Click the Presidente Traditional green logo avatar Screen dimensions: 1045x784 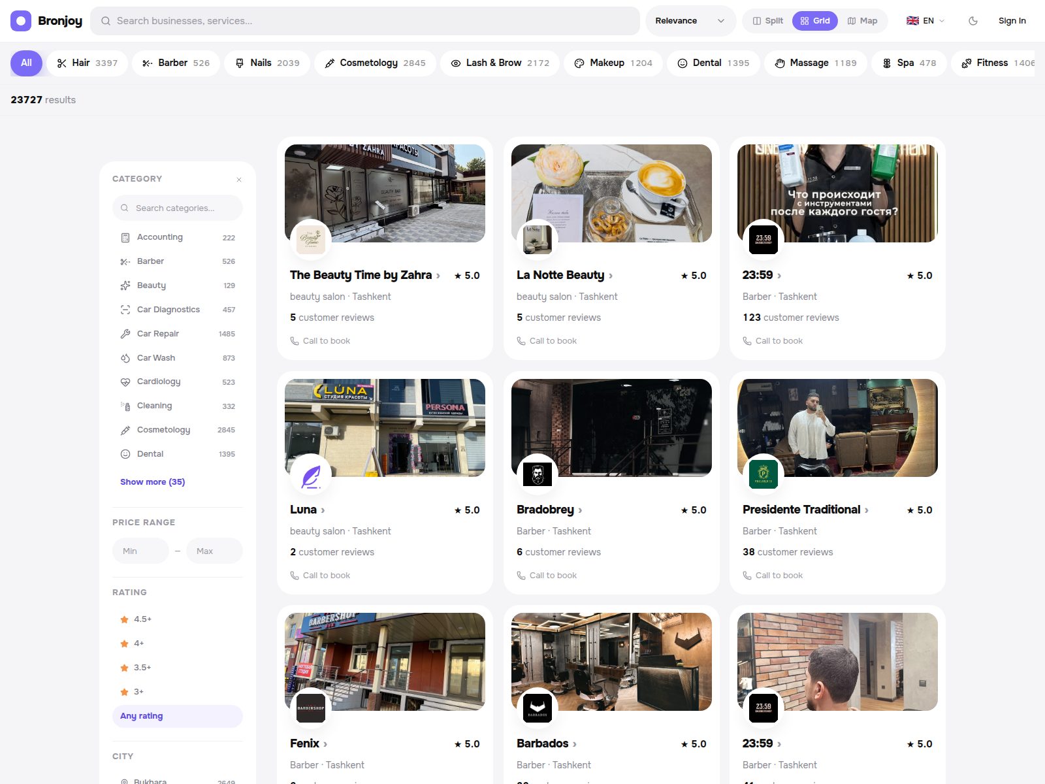click(x=764, y=475)
